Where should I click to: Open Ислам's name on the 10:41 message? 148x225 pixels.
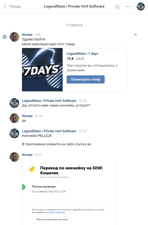click(x=27, y=155)
